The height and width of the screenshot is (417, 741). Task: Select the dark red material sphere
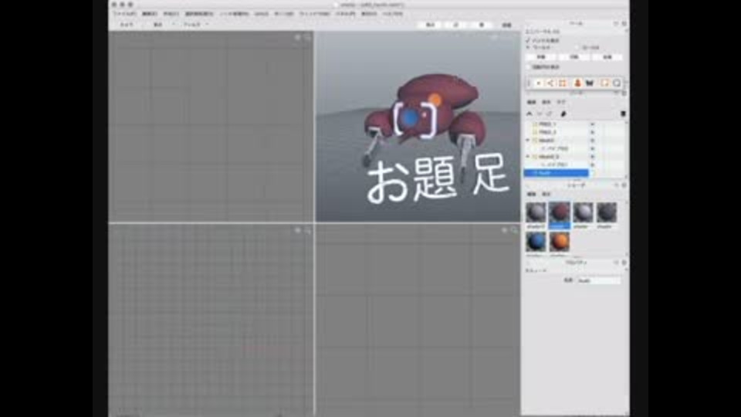tap(560, 212)
